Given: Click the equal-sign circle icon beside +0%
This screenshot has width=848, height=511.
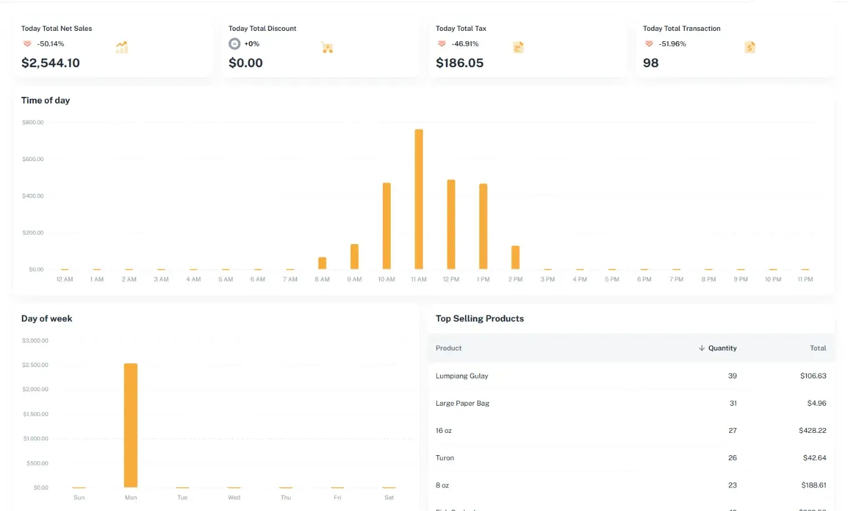Looking at the screenshot, I should pos(234,44).
